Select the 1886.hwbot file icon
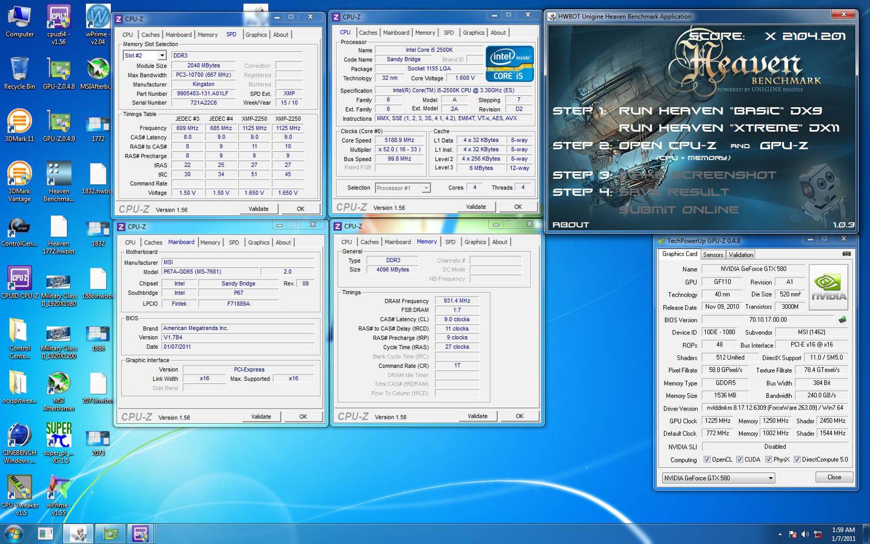Viewport: 870px width, 544px height. pyautogui.click(x=98, y=283)
